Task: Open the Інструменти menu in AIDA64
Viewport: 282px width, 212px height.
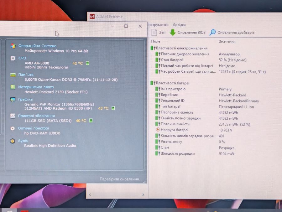Action: [x=158, y=25]
